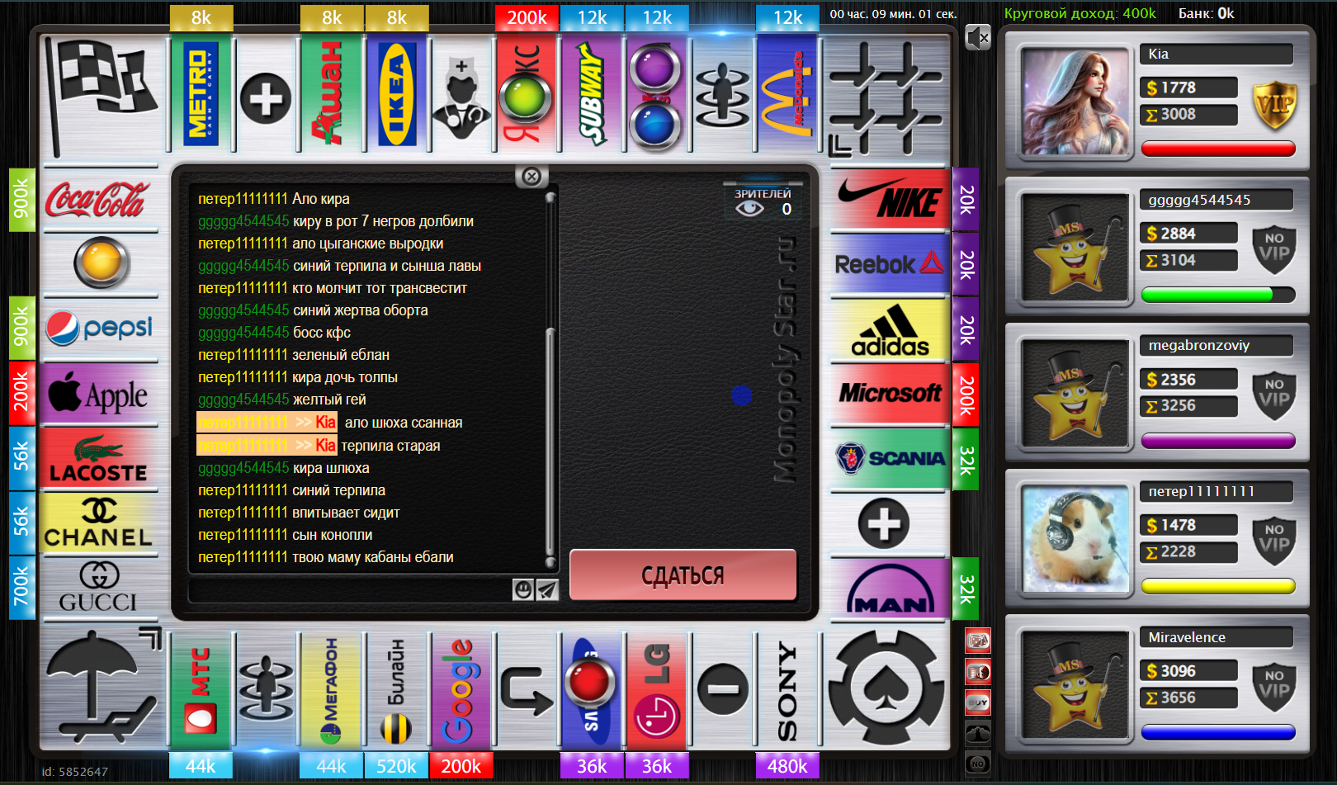The width and height of the screenshot is (1337, 785).
Task: Select the Pepsi cell on the board
Action: click(x=100, y=329)
